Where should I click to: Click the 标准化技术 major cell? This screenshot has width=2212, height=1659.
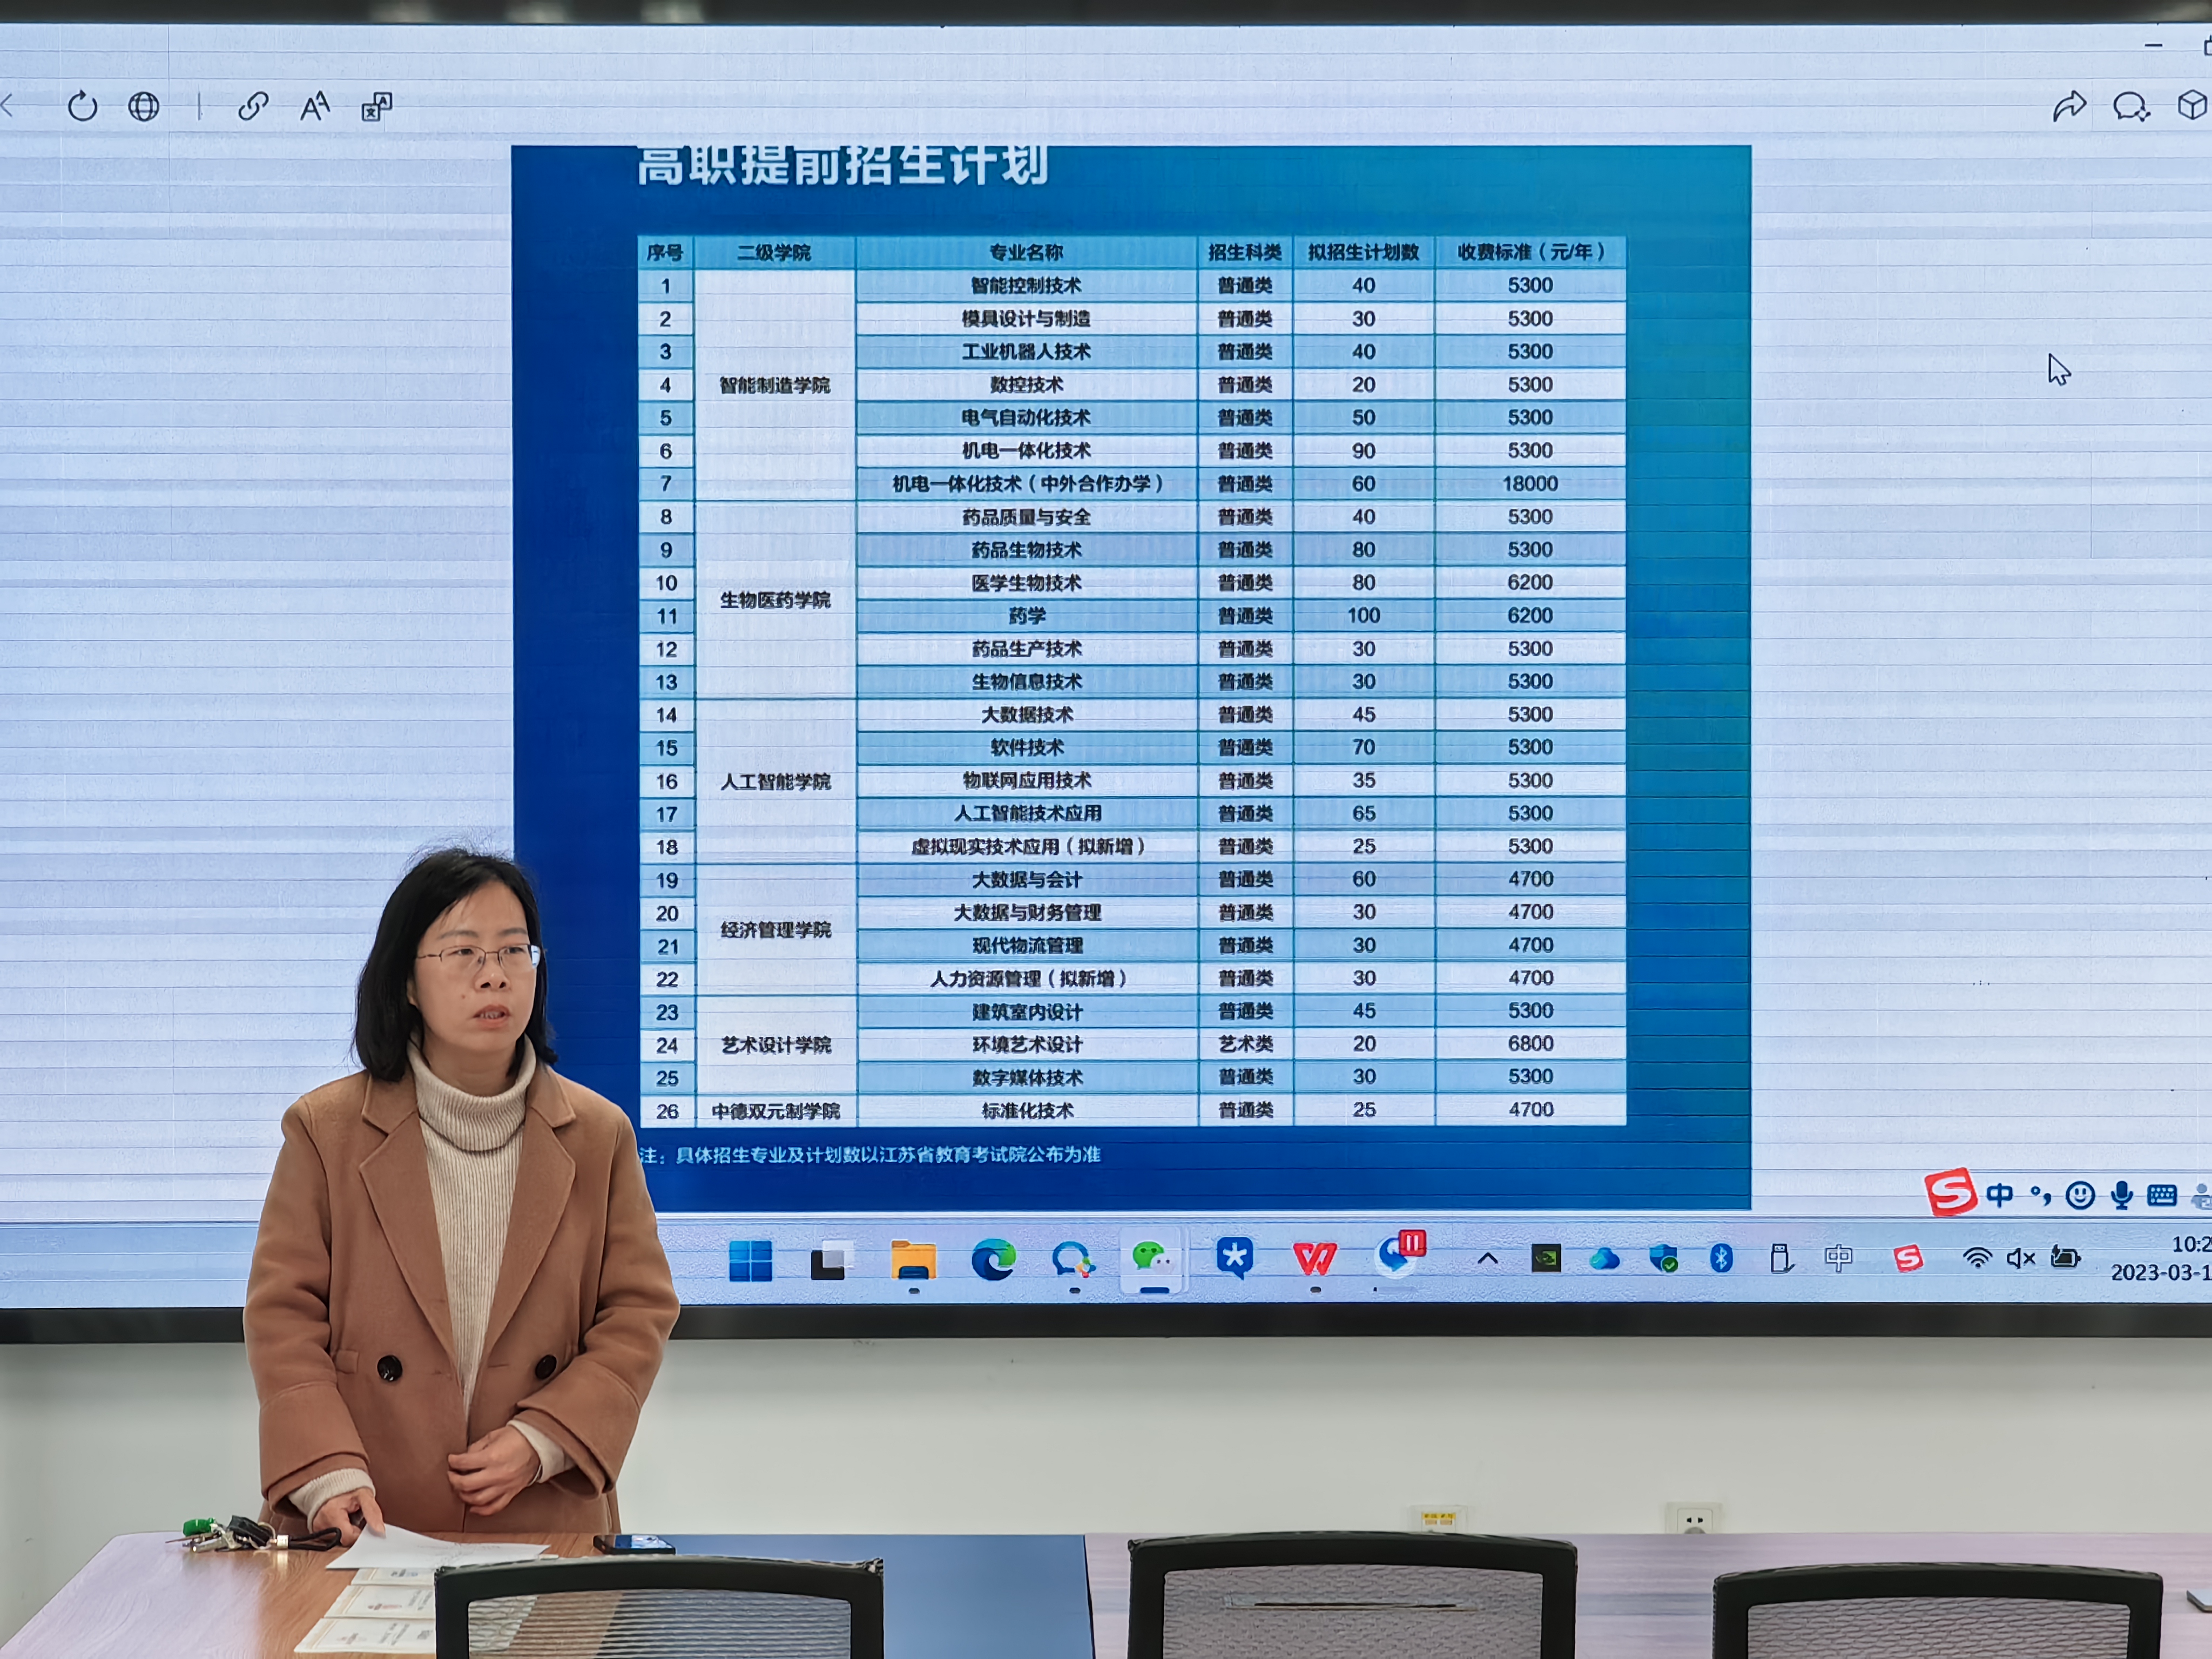tap(1028, 1111)
